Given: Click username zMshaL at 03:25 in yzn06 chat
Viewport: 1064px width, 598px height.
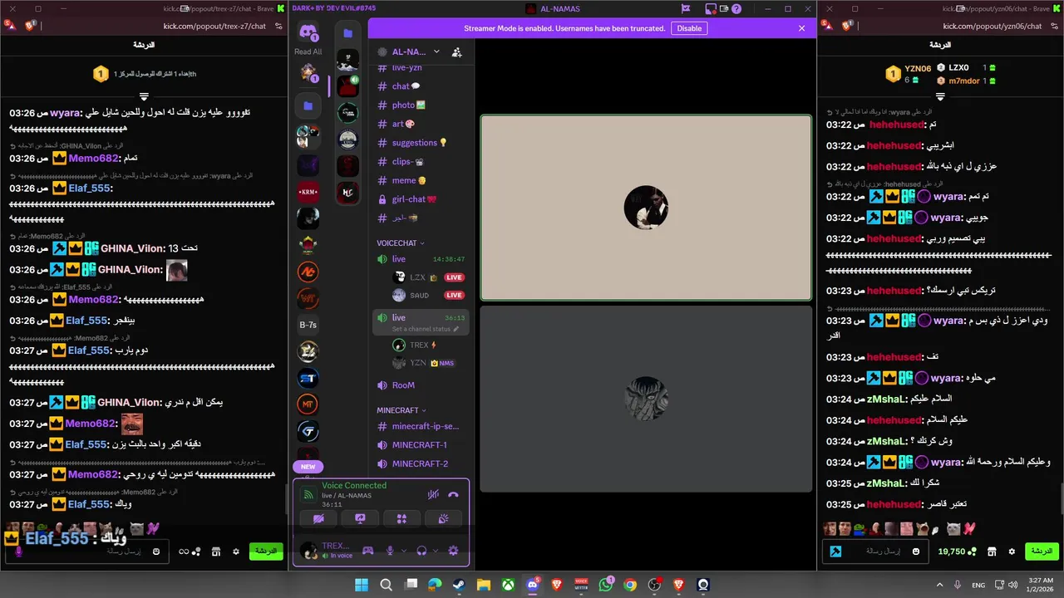Looking at the screenshot, I should pos(885,483).
